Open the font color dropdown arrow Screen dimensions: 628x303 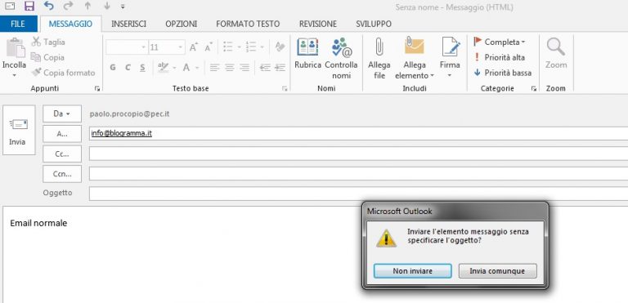coord(197,68)
